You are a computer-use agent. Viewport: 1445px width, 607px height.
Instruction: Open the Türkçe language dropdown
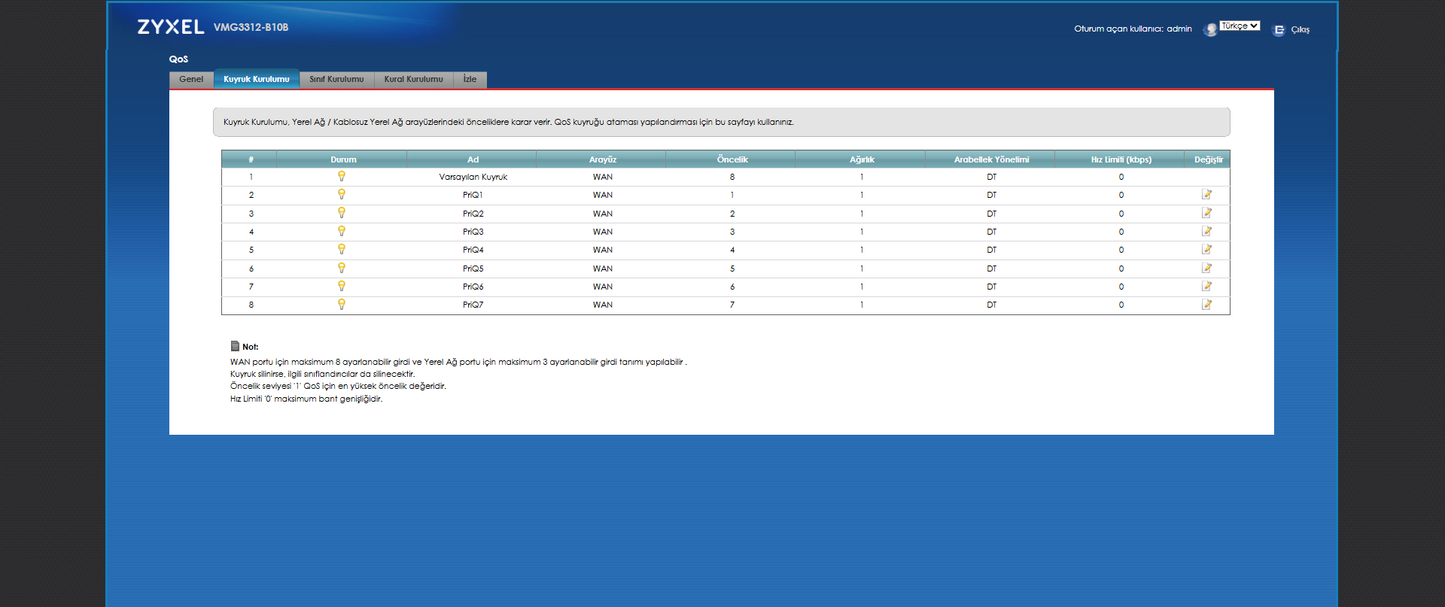coord(1240,26)
